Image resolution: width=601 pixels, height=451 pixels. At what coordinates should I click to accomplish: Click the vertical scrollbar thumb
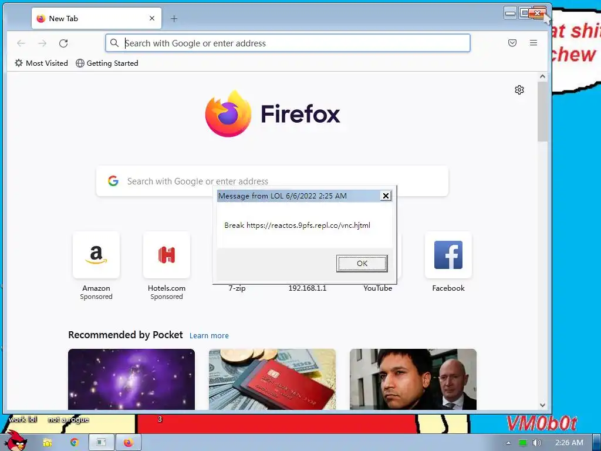pos(542,111)
